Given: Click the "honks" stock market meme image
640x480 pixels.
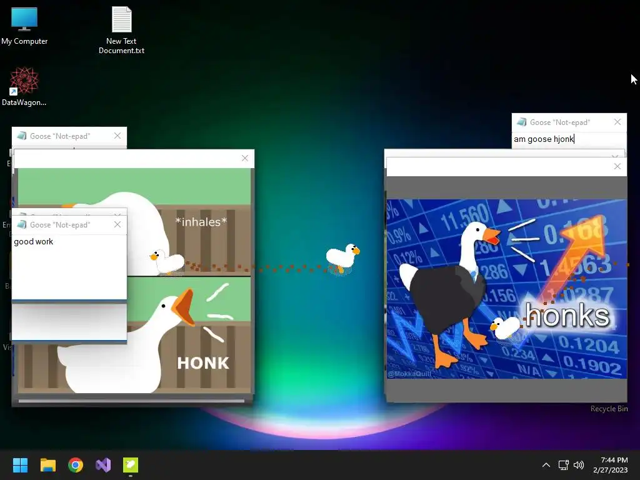Looking at the screenshot, I should 506,289.
